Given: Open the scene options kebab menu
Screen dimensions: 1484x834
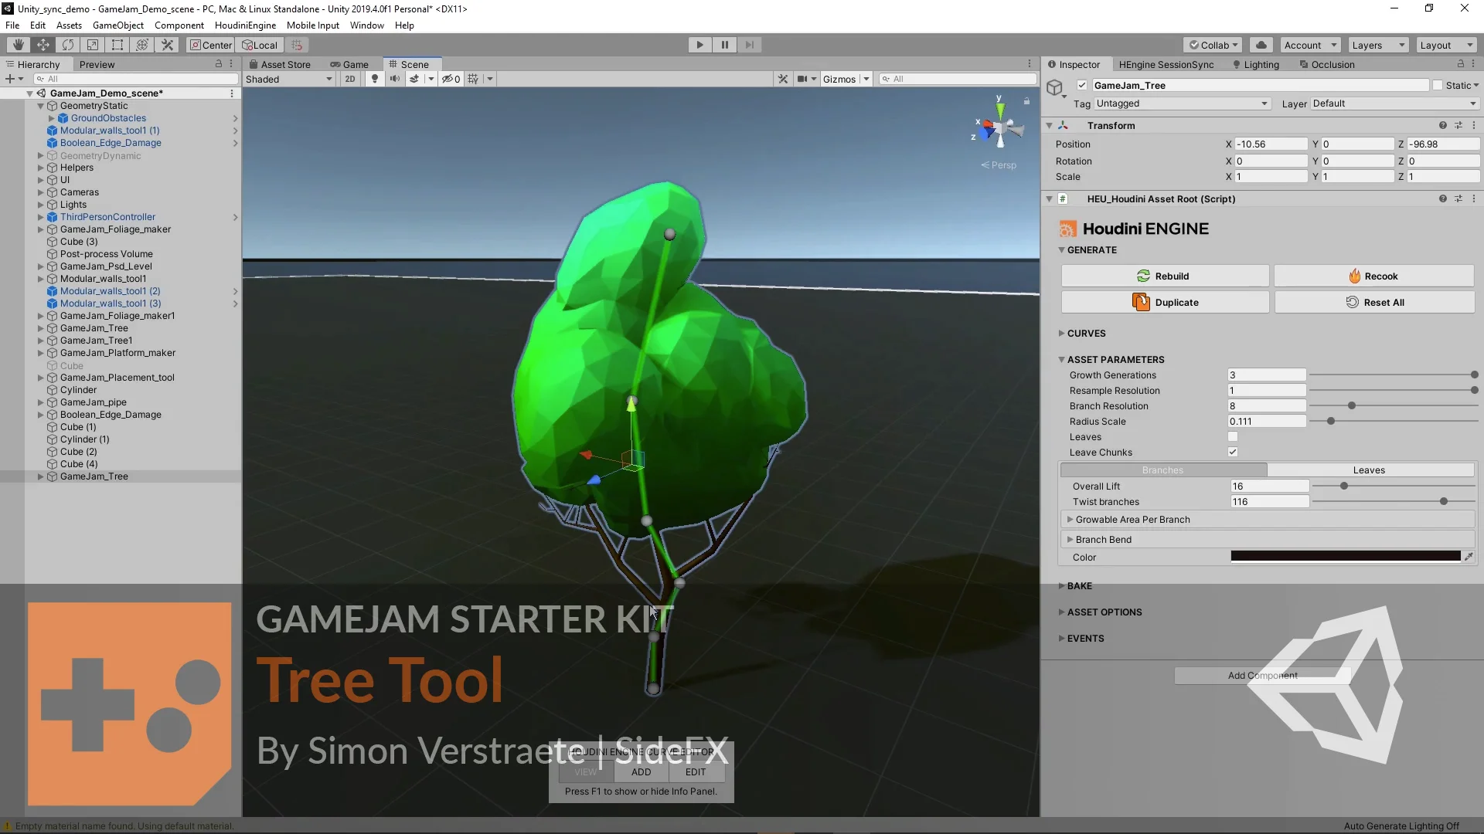Looking at the screenshot, I should click(x=231, y=93).
